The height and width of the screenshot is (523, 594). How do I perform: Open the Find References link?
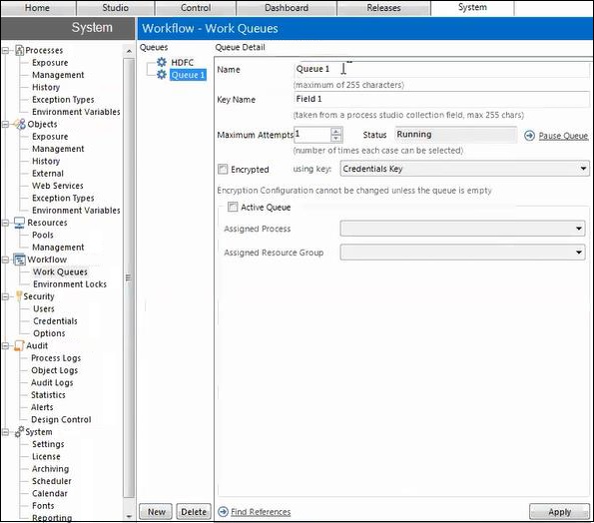click(261, 512)
